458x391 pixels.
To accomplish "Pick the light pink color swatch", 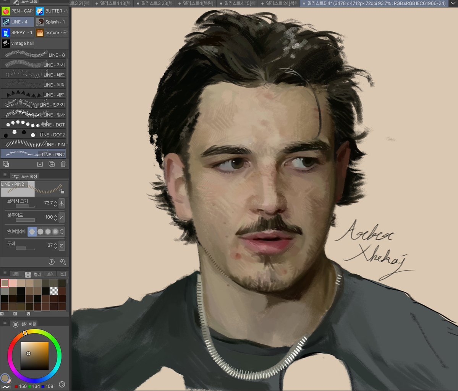I will (13, 283).
